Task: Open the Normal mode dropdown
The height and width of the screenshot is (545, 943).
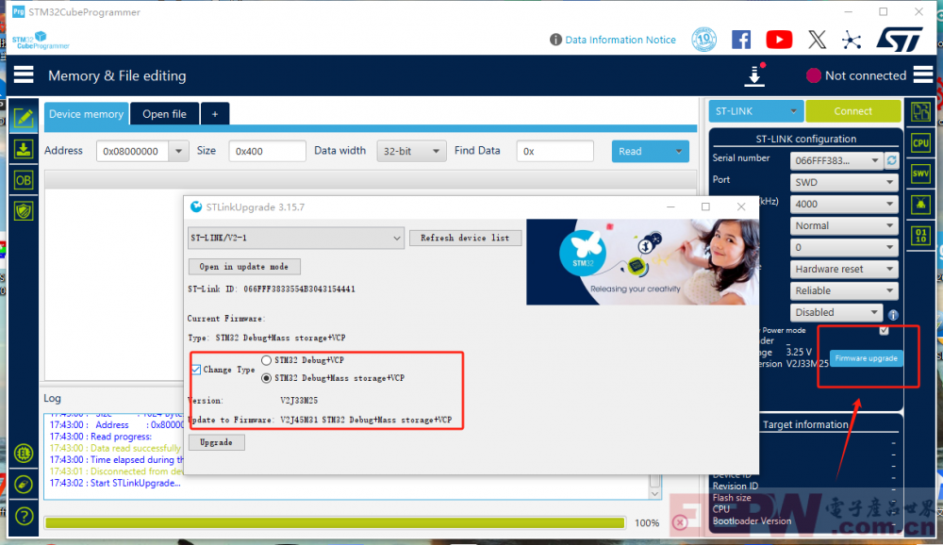Action: [x=844, y=225]
